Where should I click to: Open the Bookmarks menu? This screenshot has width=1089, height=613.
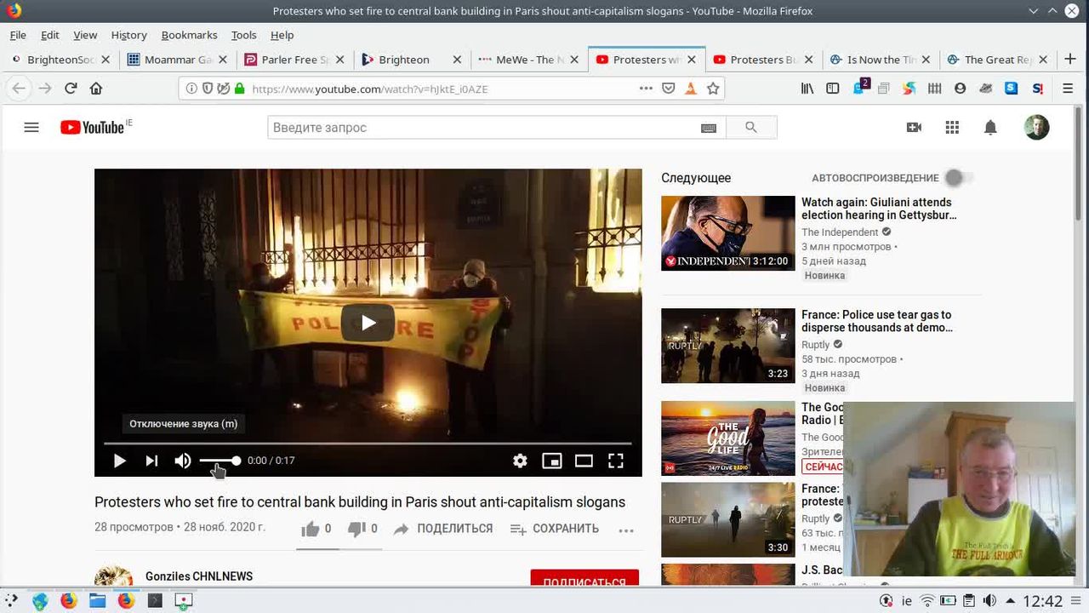coord(189,35)
